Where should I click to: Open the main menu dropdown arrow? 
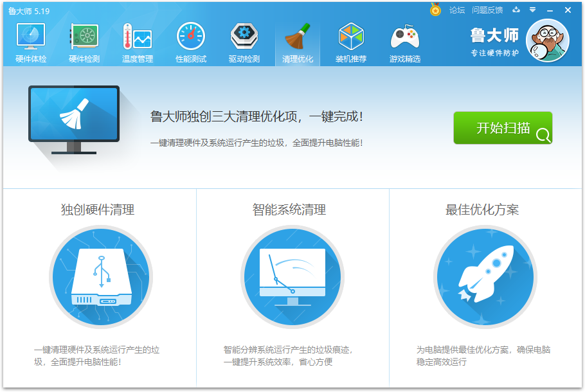point(531,10)
